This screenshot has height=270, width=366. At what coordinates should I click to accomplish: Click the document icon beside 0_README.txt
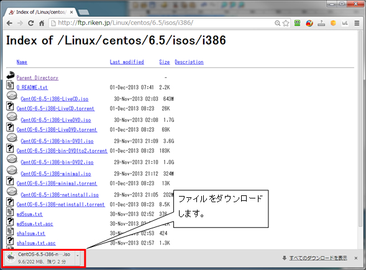coord(10,85)
